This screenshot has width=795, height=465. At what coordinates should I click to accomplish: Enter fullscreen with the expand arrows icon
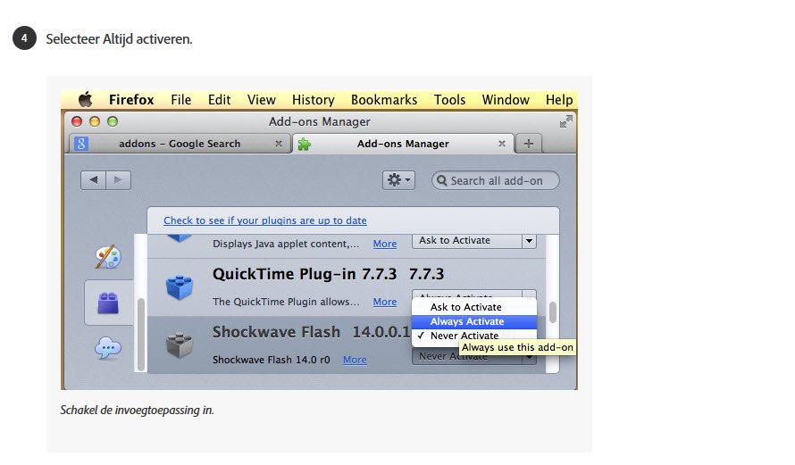click(565, 121)
